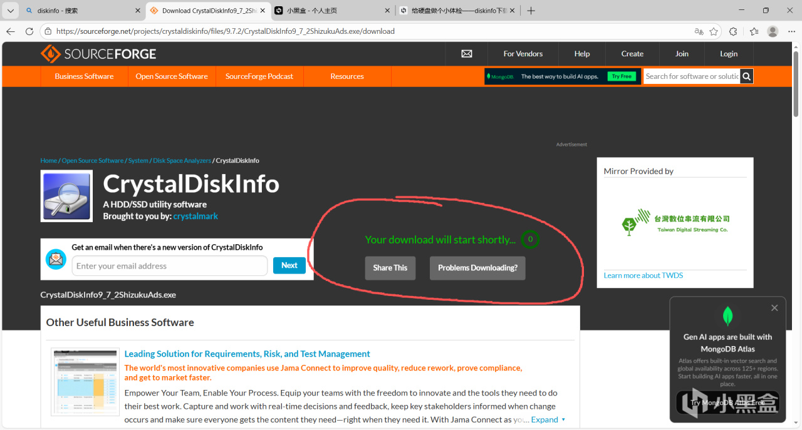Image resolution: width=802 pixels, height=430 pixels.
Task: Click Problems Downloading? button
Action: [477, 268]
